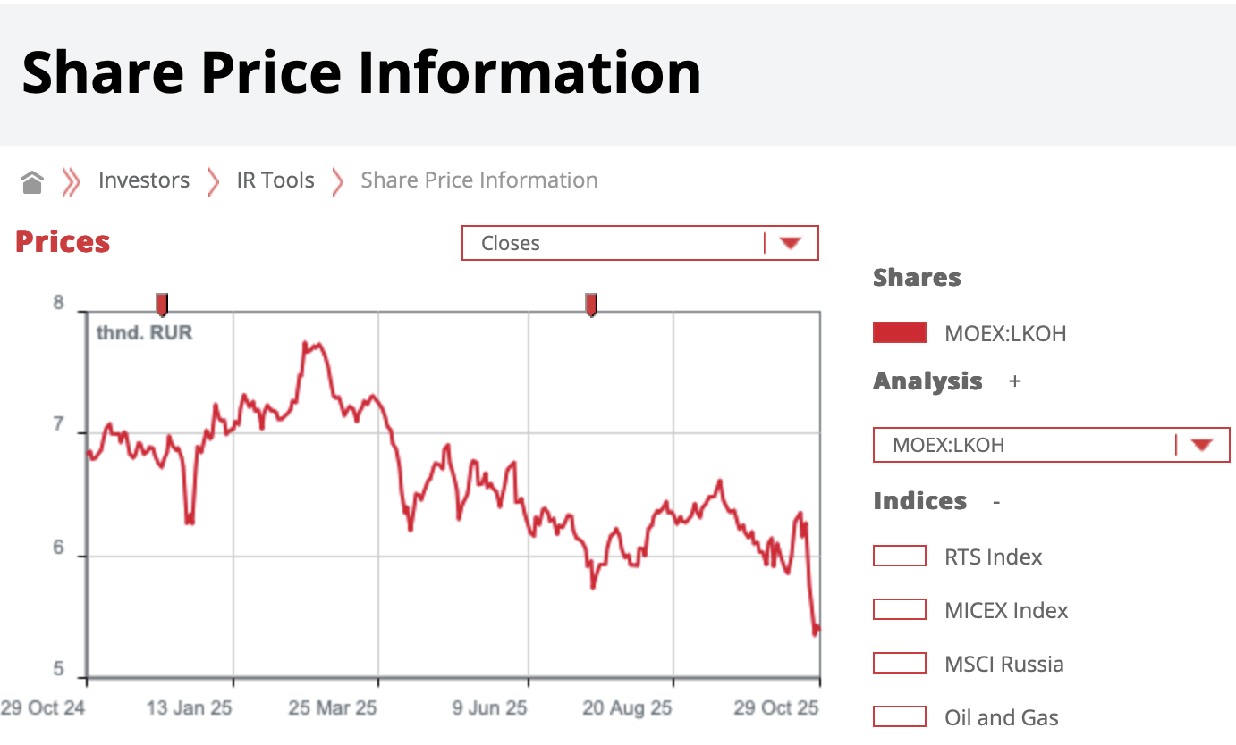
Task: Click the price line peak on chart
Action: (307, 344)
